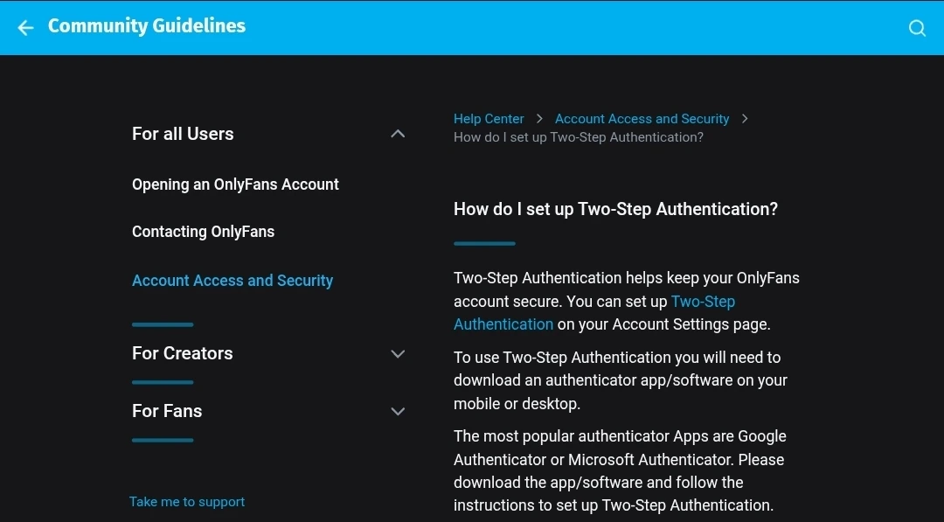Click the current page text in breadcrumb
This screenshot has width=944, height=522.
tap(578, 137)
